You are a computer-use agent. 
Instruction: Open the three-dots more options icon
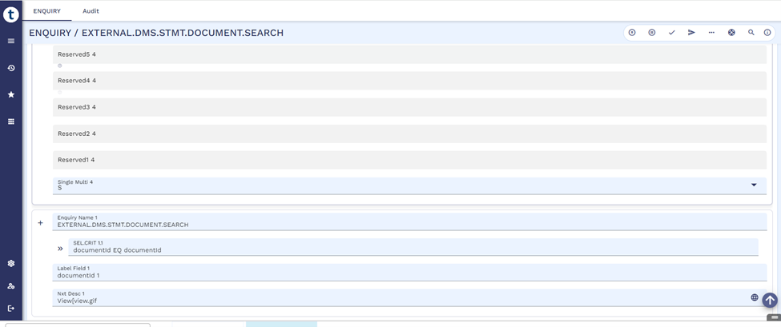[711, 32]
